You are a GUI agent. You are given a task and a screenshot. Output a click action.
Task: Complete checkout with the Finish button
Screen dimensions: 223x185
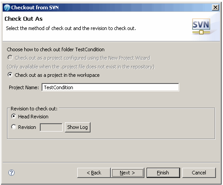(x=163, y=173)
